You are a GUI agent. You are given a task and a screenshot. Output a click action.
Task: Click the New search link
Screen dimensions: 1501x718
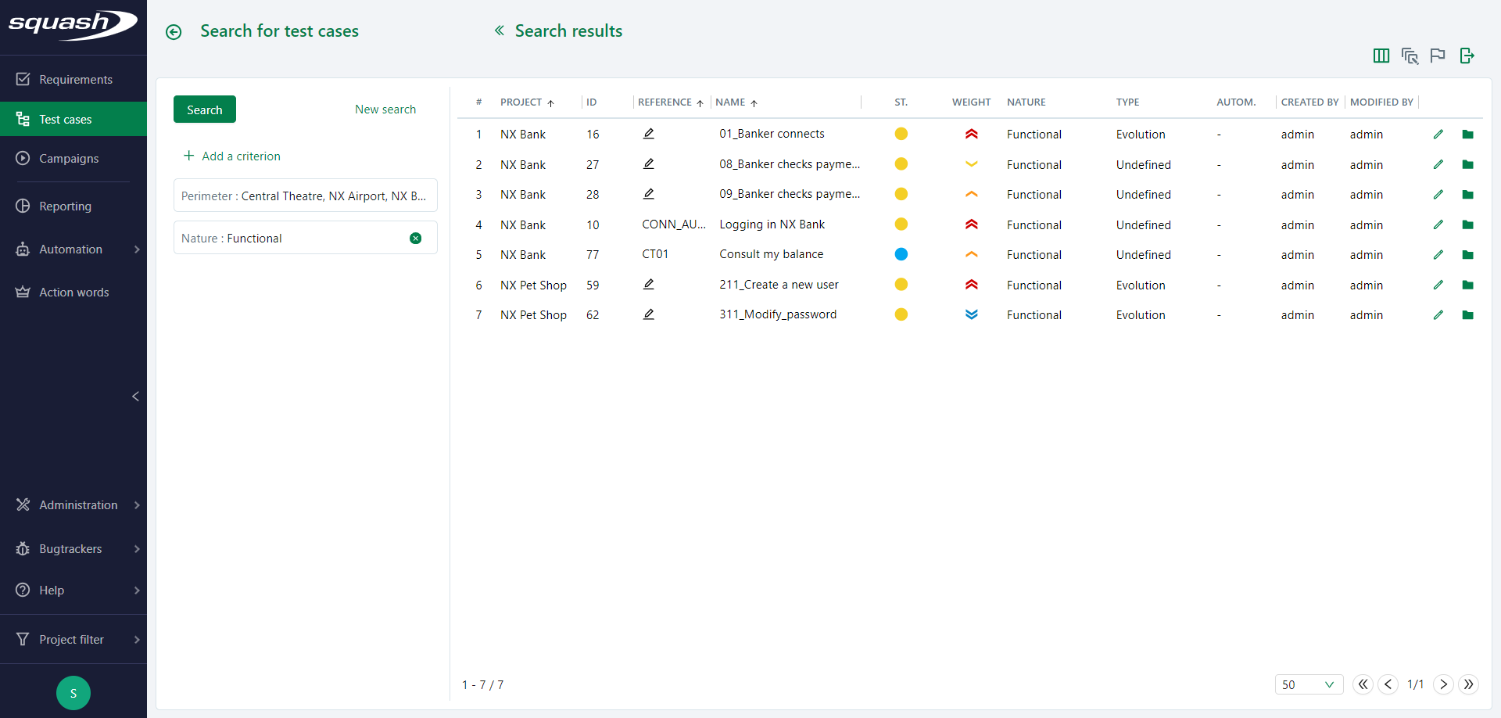385,109
